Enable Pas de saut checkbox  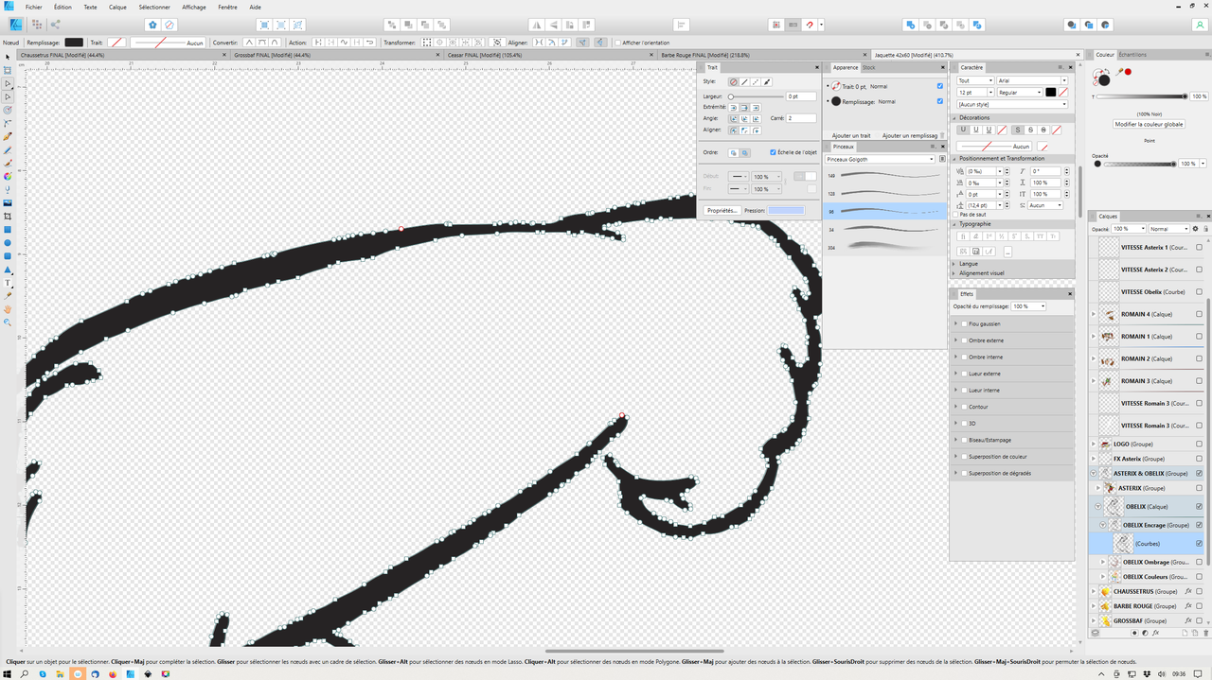(x=955, y=215)
